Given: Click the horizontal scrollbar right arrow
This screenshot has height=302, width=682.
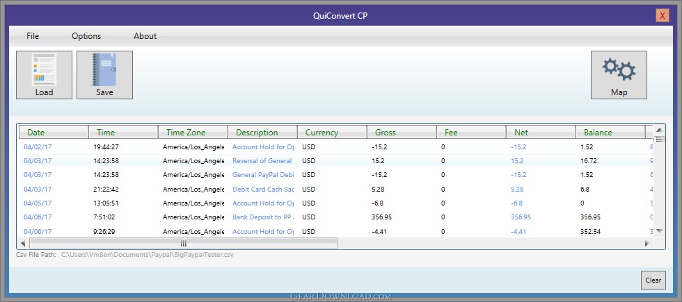Looking at the screenshot, I should [x=647, y=244].
